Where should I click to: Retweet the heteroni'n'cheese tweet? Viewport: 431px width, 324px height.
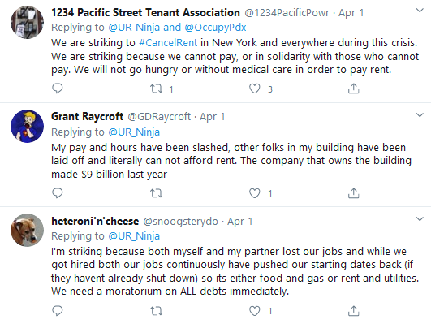point(156,311)
